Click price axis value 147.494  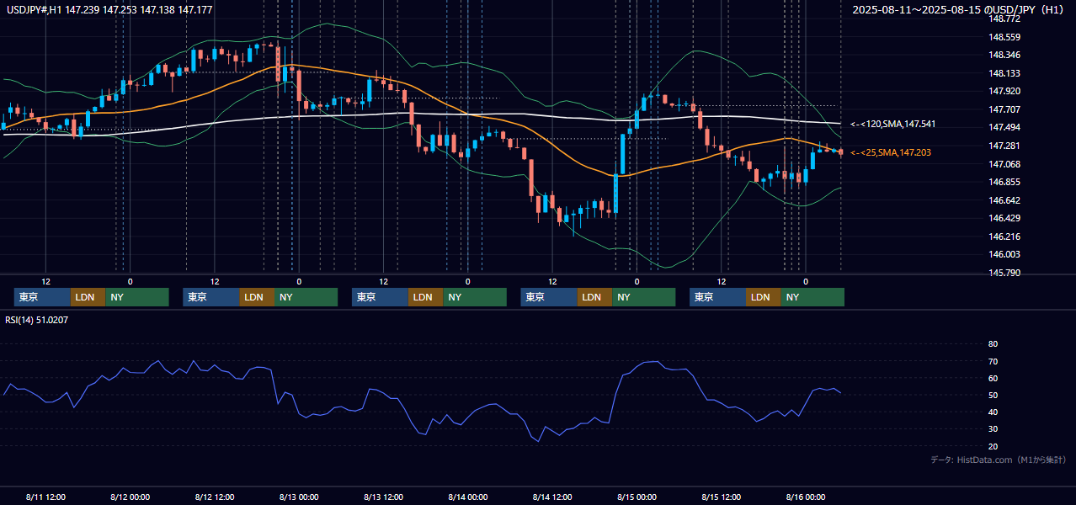tap(1004, 127)
